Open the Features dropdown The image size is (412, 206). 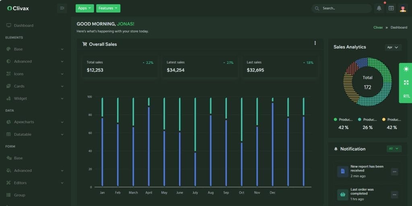[x=108, y=8]
